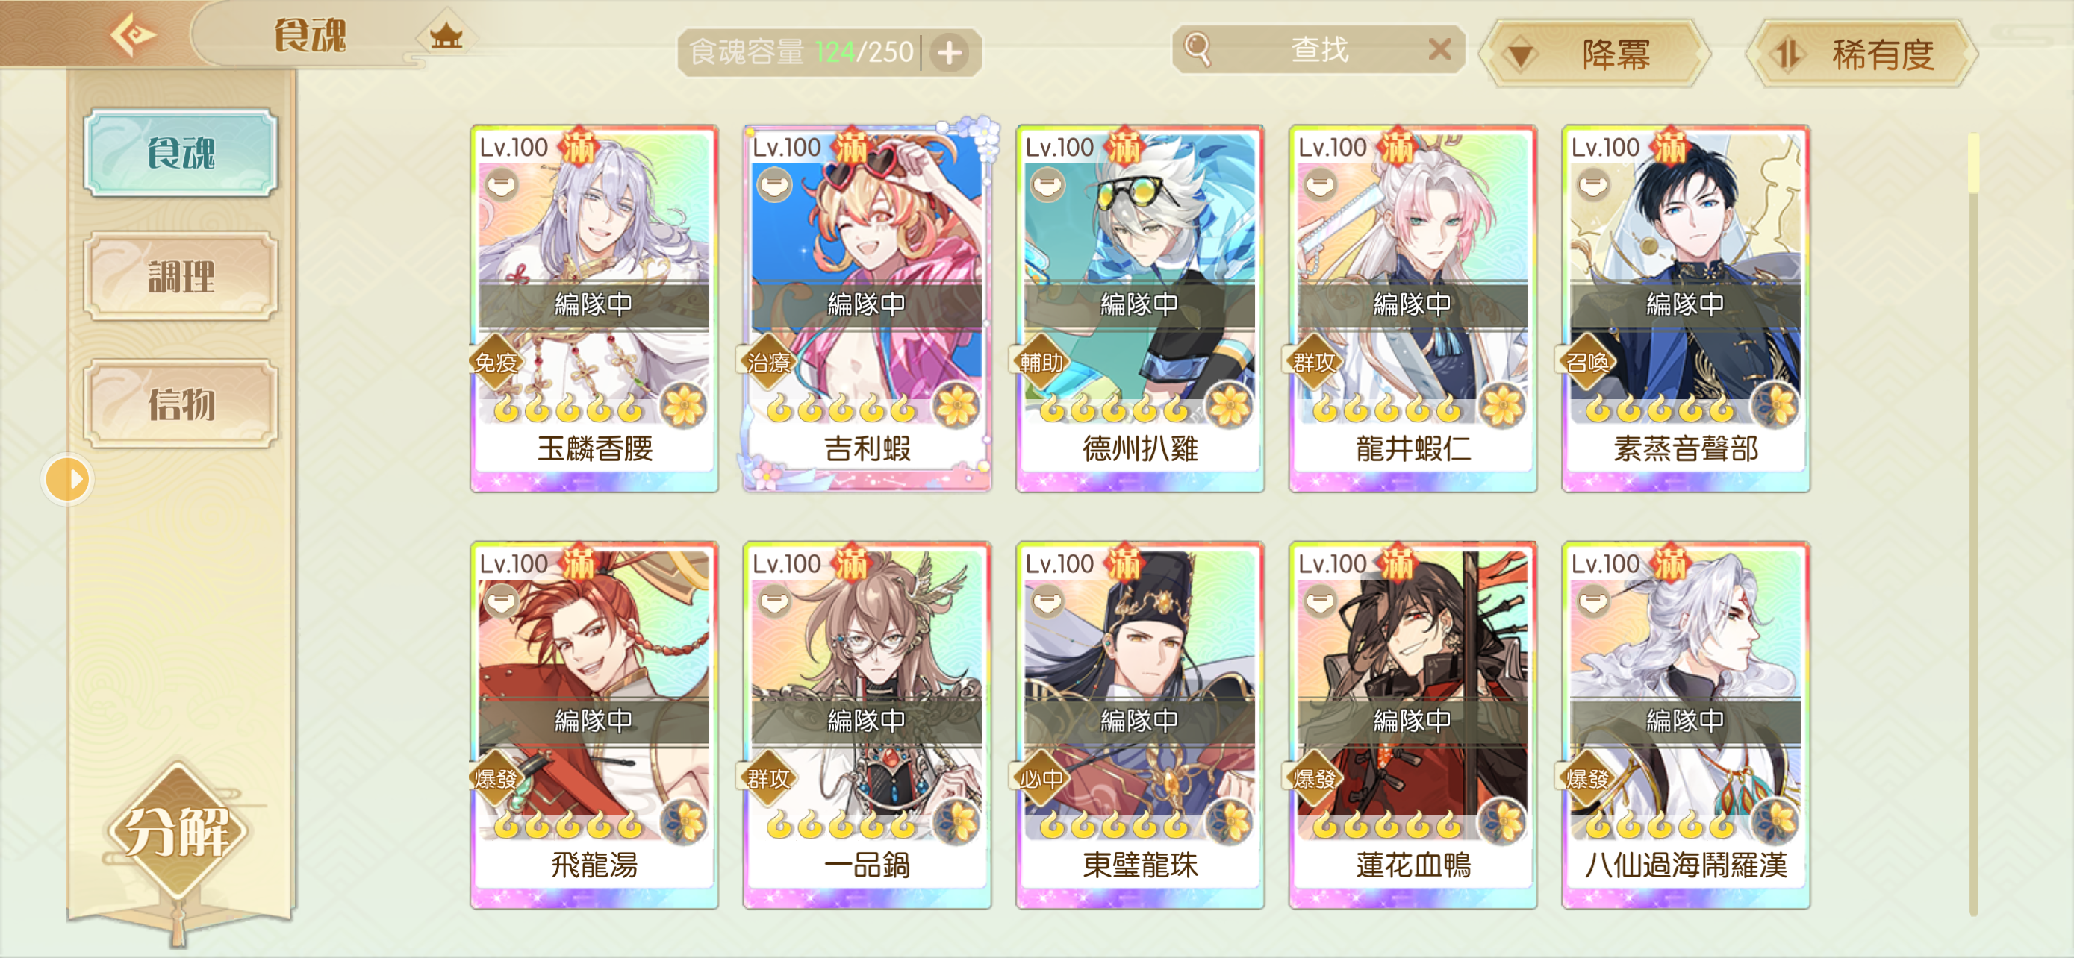
Task: Click the back arrow icon
Action: click(x=133, y=34)
